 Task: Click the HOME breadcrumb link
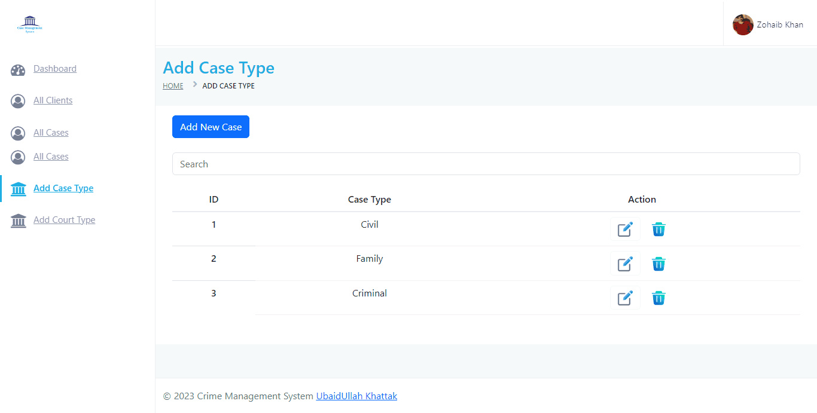pyautogui.click(x=173, y=86)
